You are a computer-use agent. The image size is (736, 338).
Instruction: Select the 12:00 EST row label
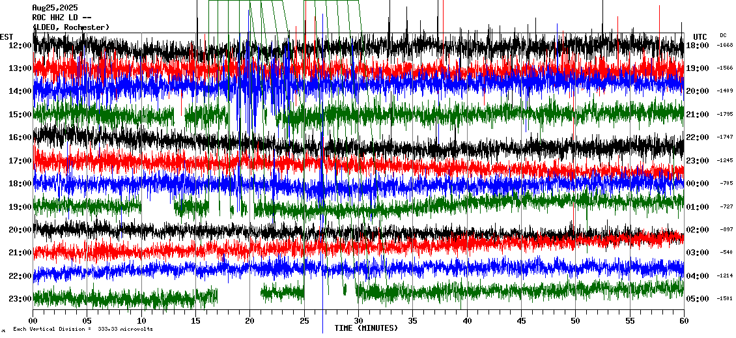point(20,46)
